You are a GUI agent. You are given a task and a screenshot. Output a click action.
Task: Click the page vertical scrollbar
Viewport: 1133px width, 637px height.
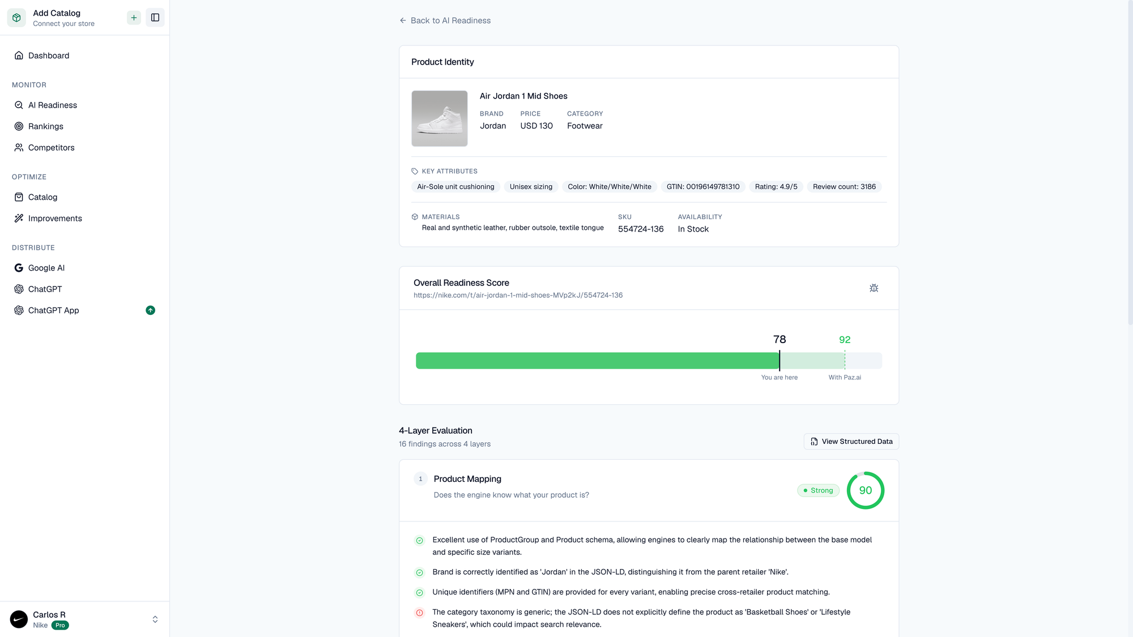tap(1130, 163)
